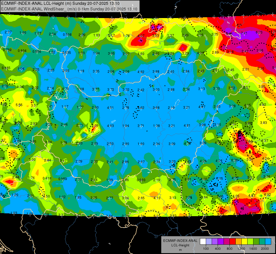The image size is (276, 254).
Task: Click the wind shear value 0.993
Action: 141,180
